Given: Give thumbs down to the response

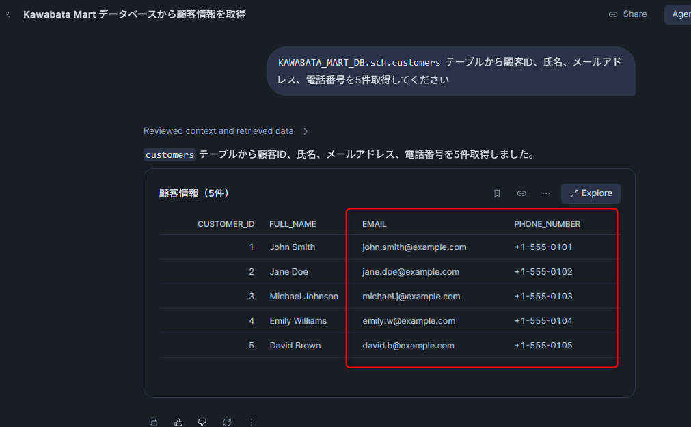Looking at the screenshot, I should coord(202,422).
